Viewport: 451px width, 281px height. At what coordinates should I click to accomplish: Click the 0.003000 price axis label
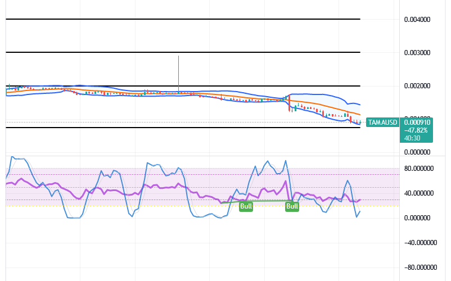point(417,53)
